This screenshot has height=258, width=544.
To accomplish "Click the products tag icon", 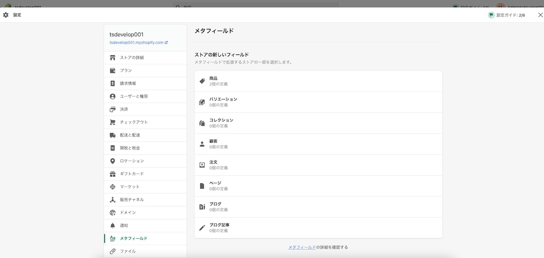I will [x=202, y=81].
